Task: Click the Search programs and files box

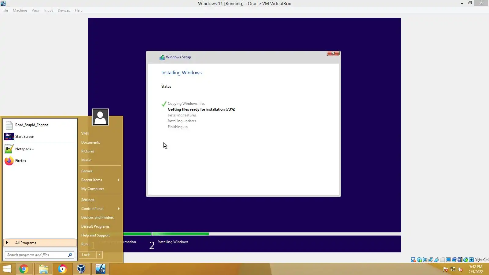Action: [x=39, y=255]
